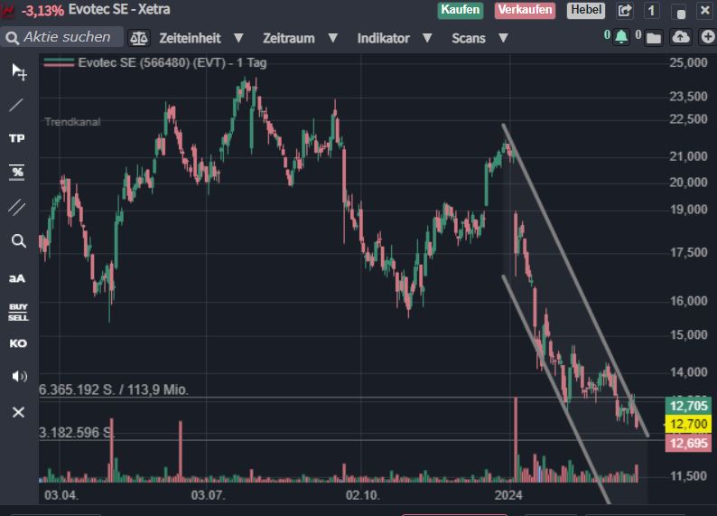Toggle sound with the speaker icon
Screen dimensions: 717x516
[18, 376]
